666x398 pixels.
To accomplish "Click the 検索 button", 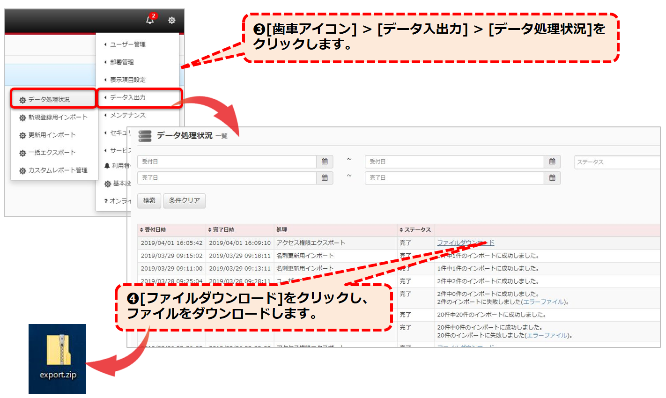I will (x=149, y=200).
